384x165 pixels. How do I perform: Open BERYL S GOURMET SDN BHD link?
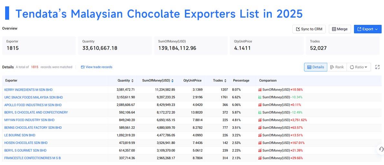25,150
